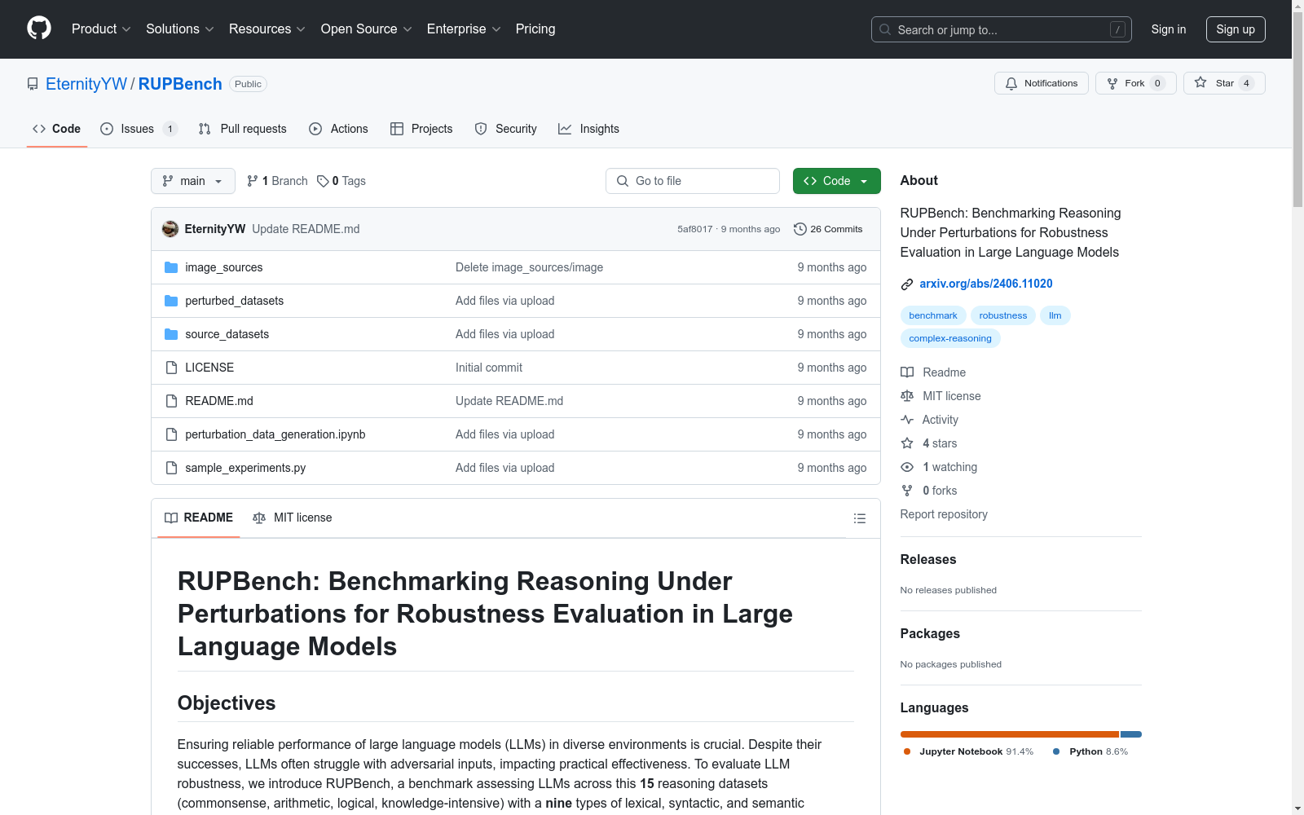This screenshot has width=1304, height=815.
Task: Click the Search or jump to field
Action: coord(1002,29)
